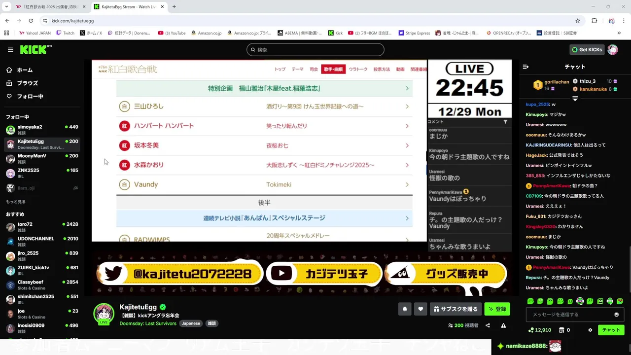Screen dimensions: 631x355
Task: Open browser tab search dropdown
Action: click(6, 7)
